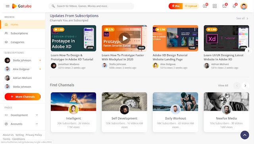254x144 pixels.
Task: Open the user profile avatar
Action: [x=244, y=6]
